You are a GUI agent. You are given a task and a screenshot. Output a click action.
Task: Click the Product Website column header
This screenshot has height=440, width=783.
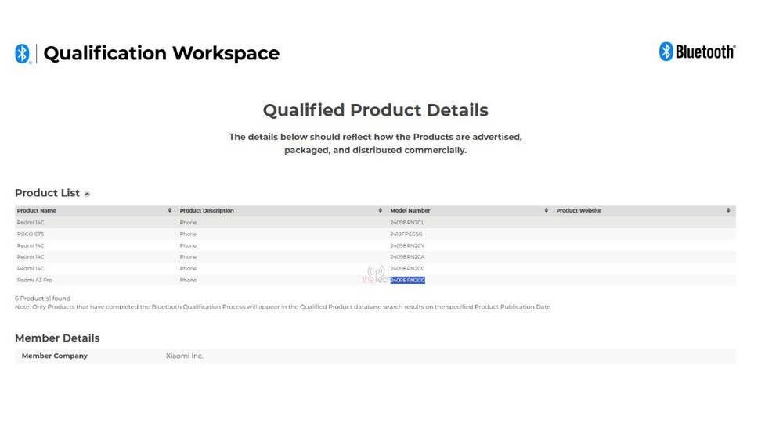point(579,210)
